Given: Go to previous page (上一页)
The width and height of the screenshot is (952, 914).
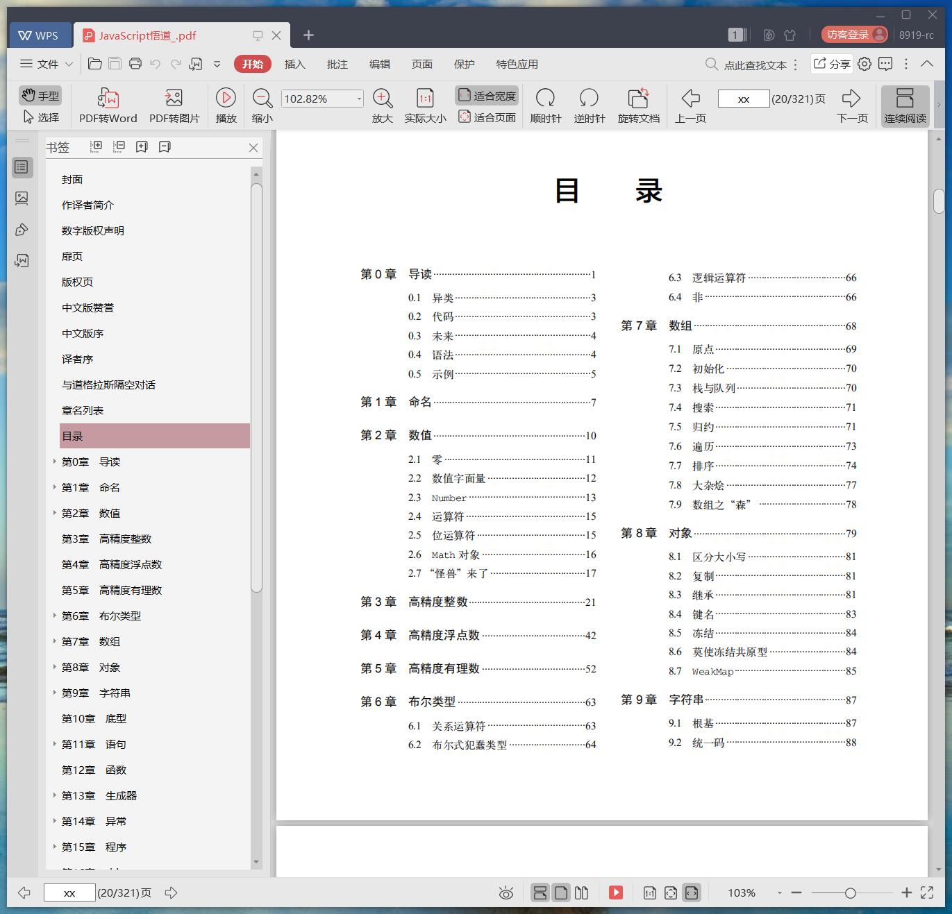Looking at the screenshot, I should (690, 105).
